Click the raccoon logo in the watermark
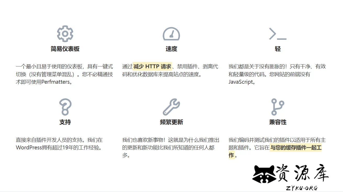The height and width of the screenshot is (192, 343). 264,174
